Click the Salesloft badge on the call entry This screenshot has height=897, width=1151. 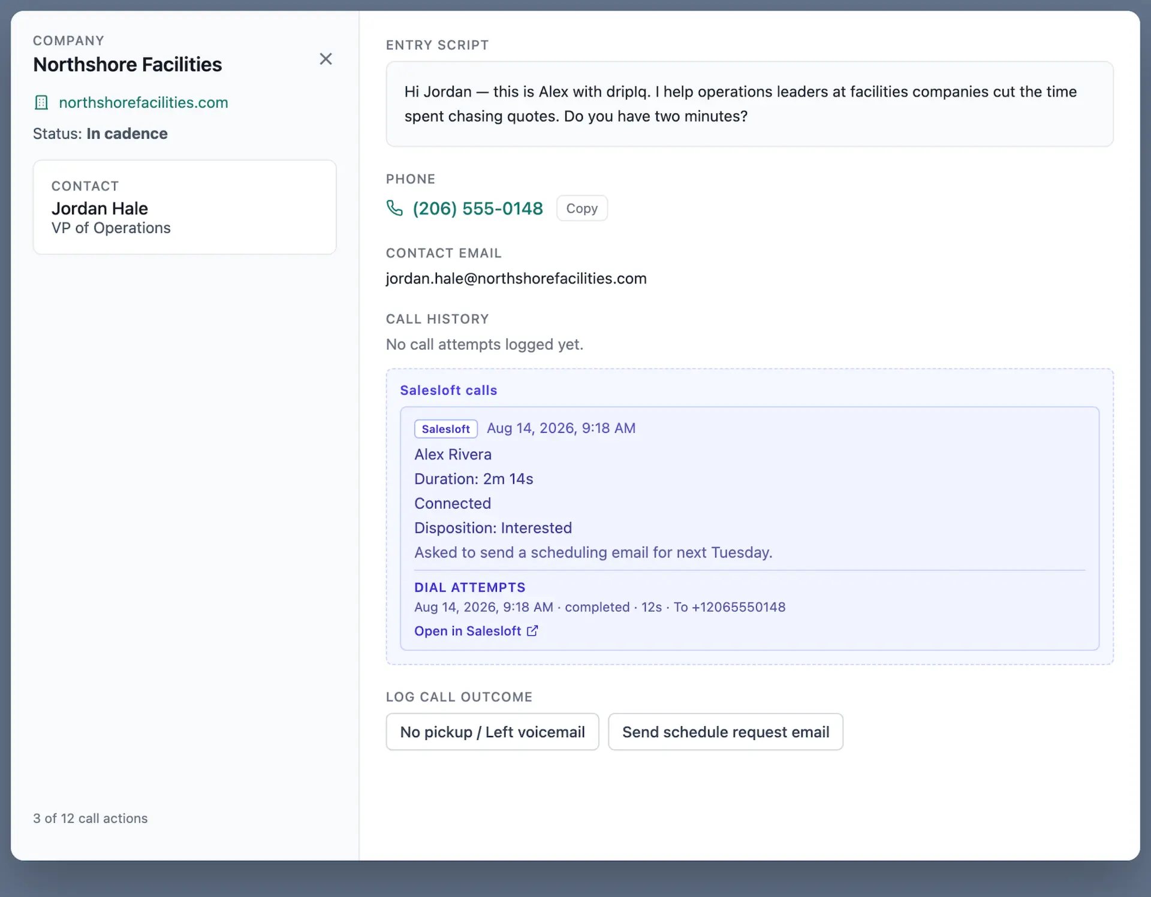tap(445, 429)
